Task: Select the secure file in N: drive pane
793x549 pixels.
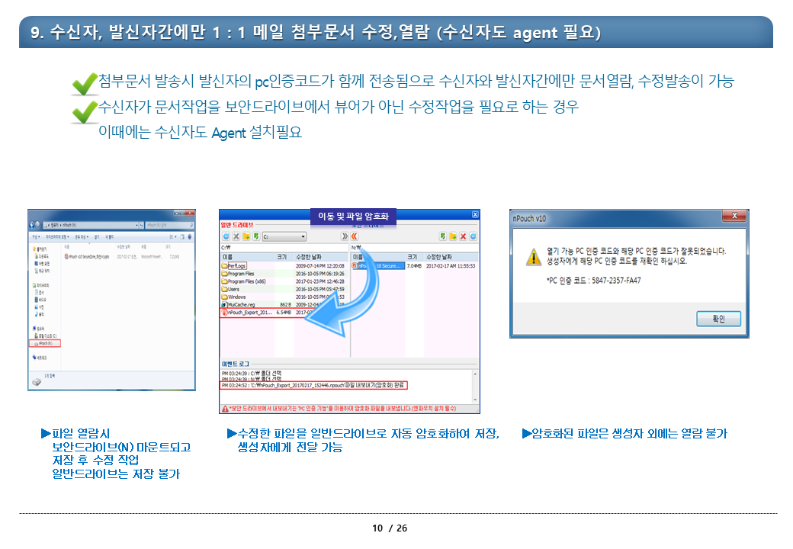Action: 380,265
